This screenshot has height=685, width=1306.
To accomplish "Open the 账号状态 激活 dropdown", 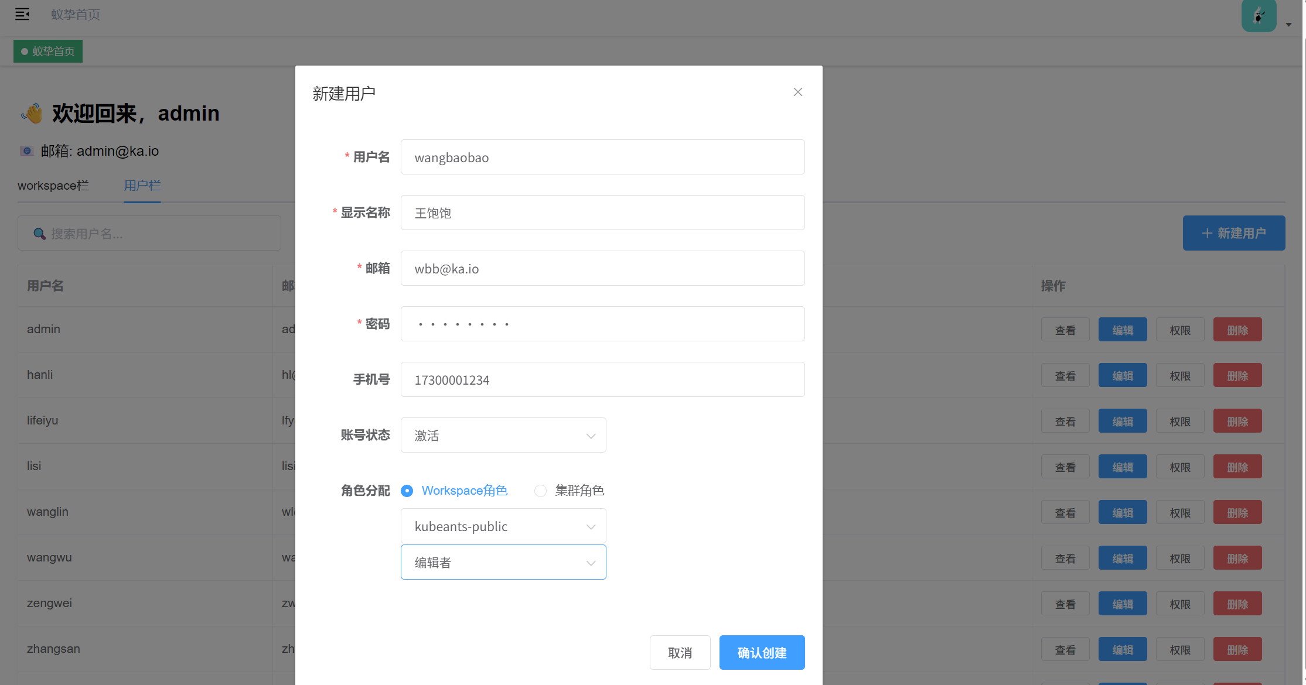I will tap(503, 435).
